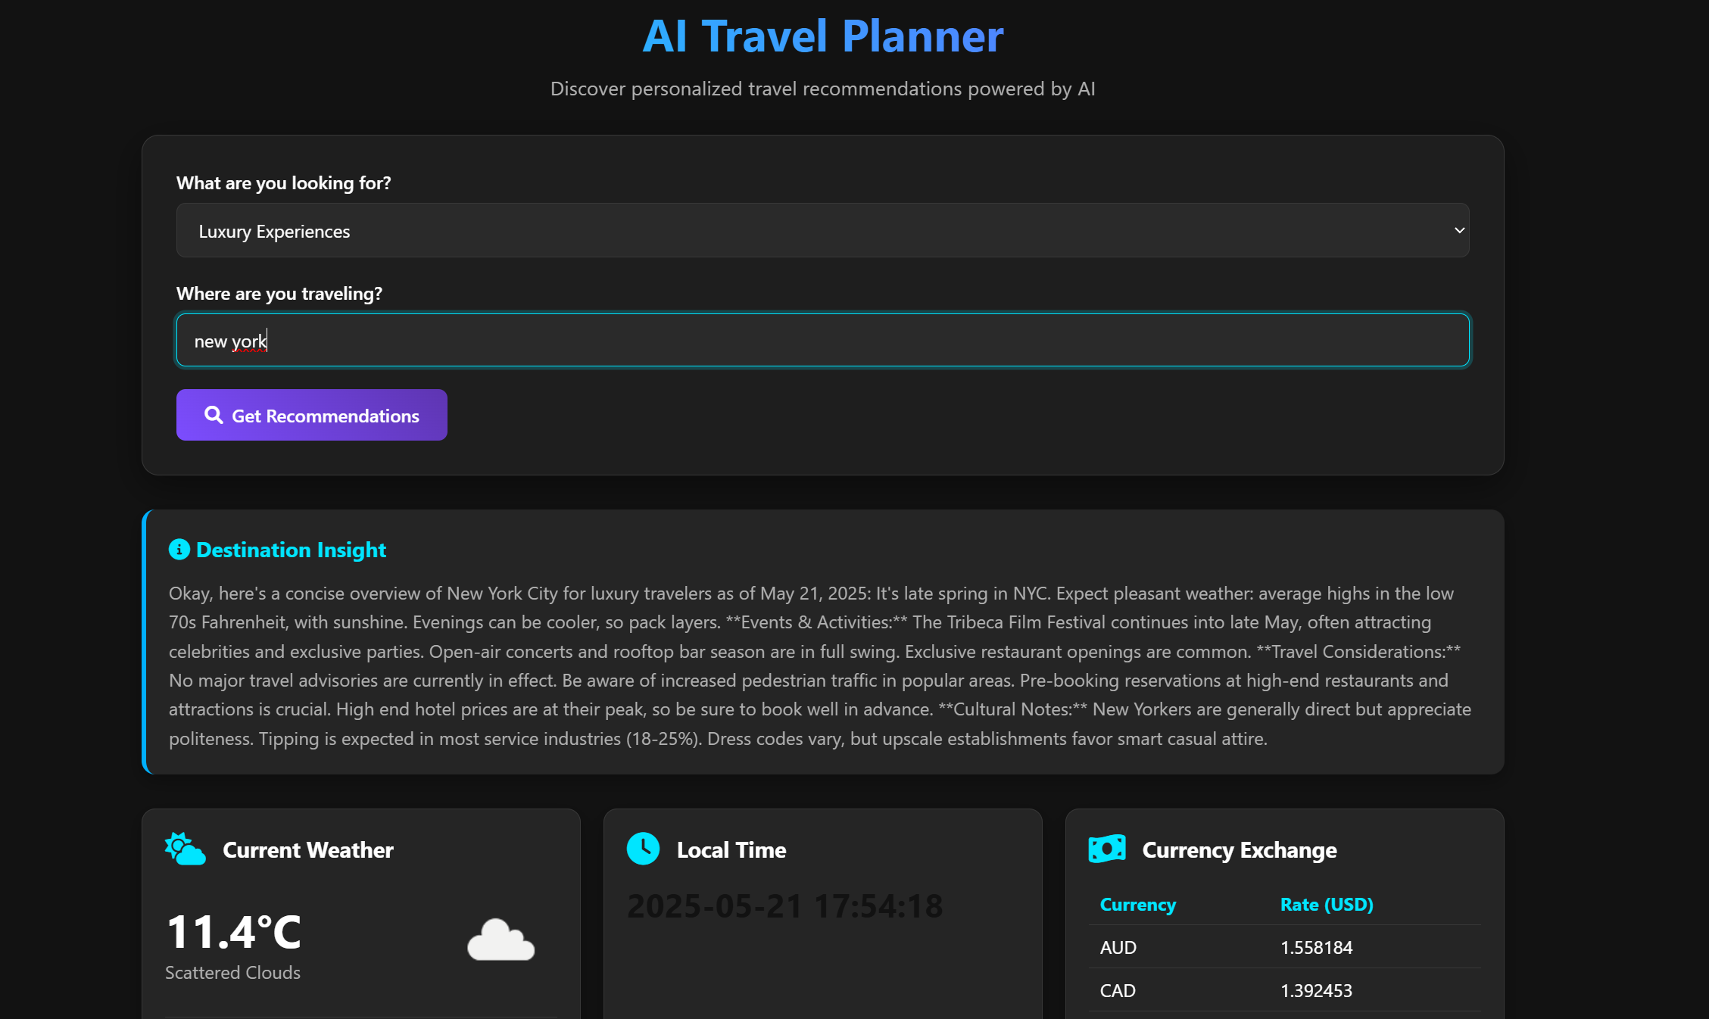Click the Local Time clock icon

pyautogui.click(x=644, y=849)
